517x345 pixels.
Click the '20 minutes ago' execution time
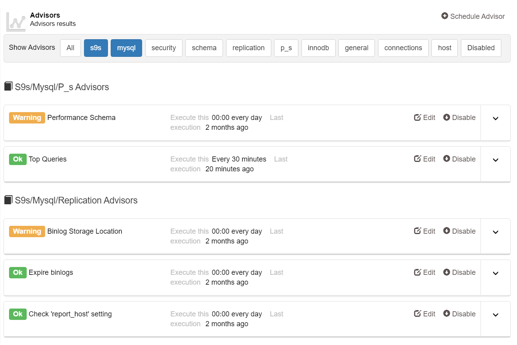coord(230,169)
